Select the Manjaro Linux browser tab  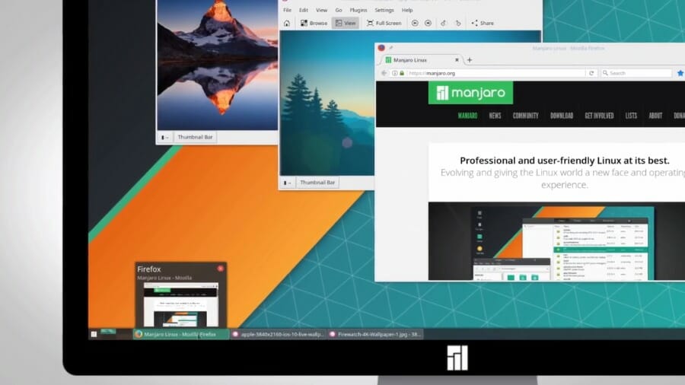point(421,60)
